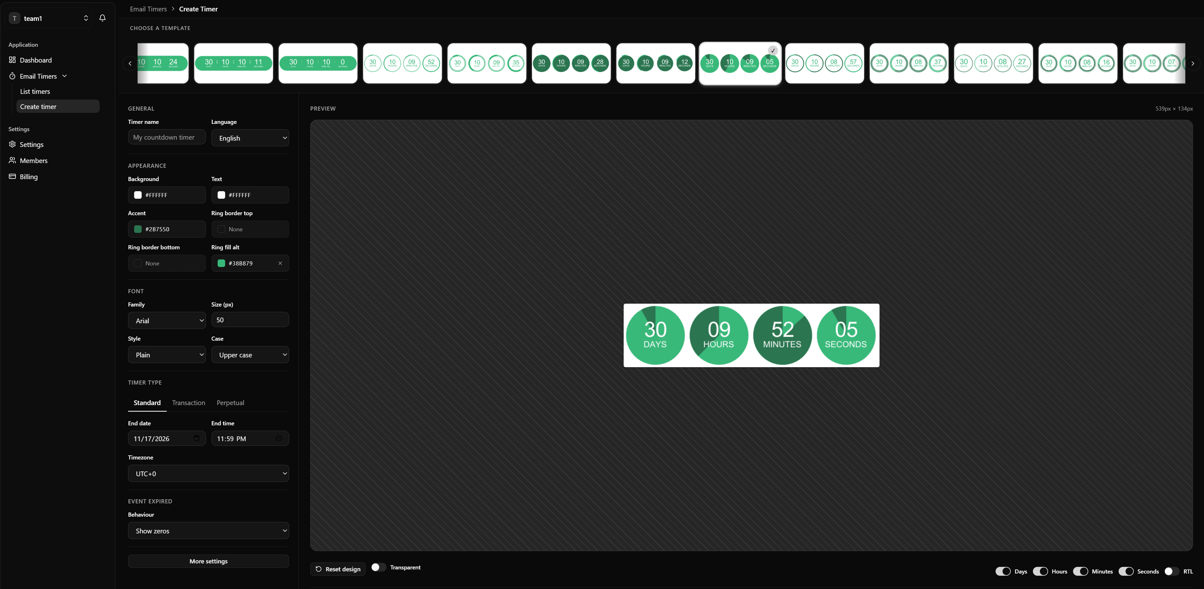
Task: Collapse the Email Timers submenu chevron
Action: (x=65, y=76)
